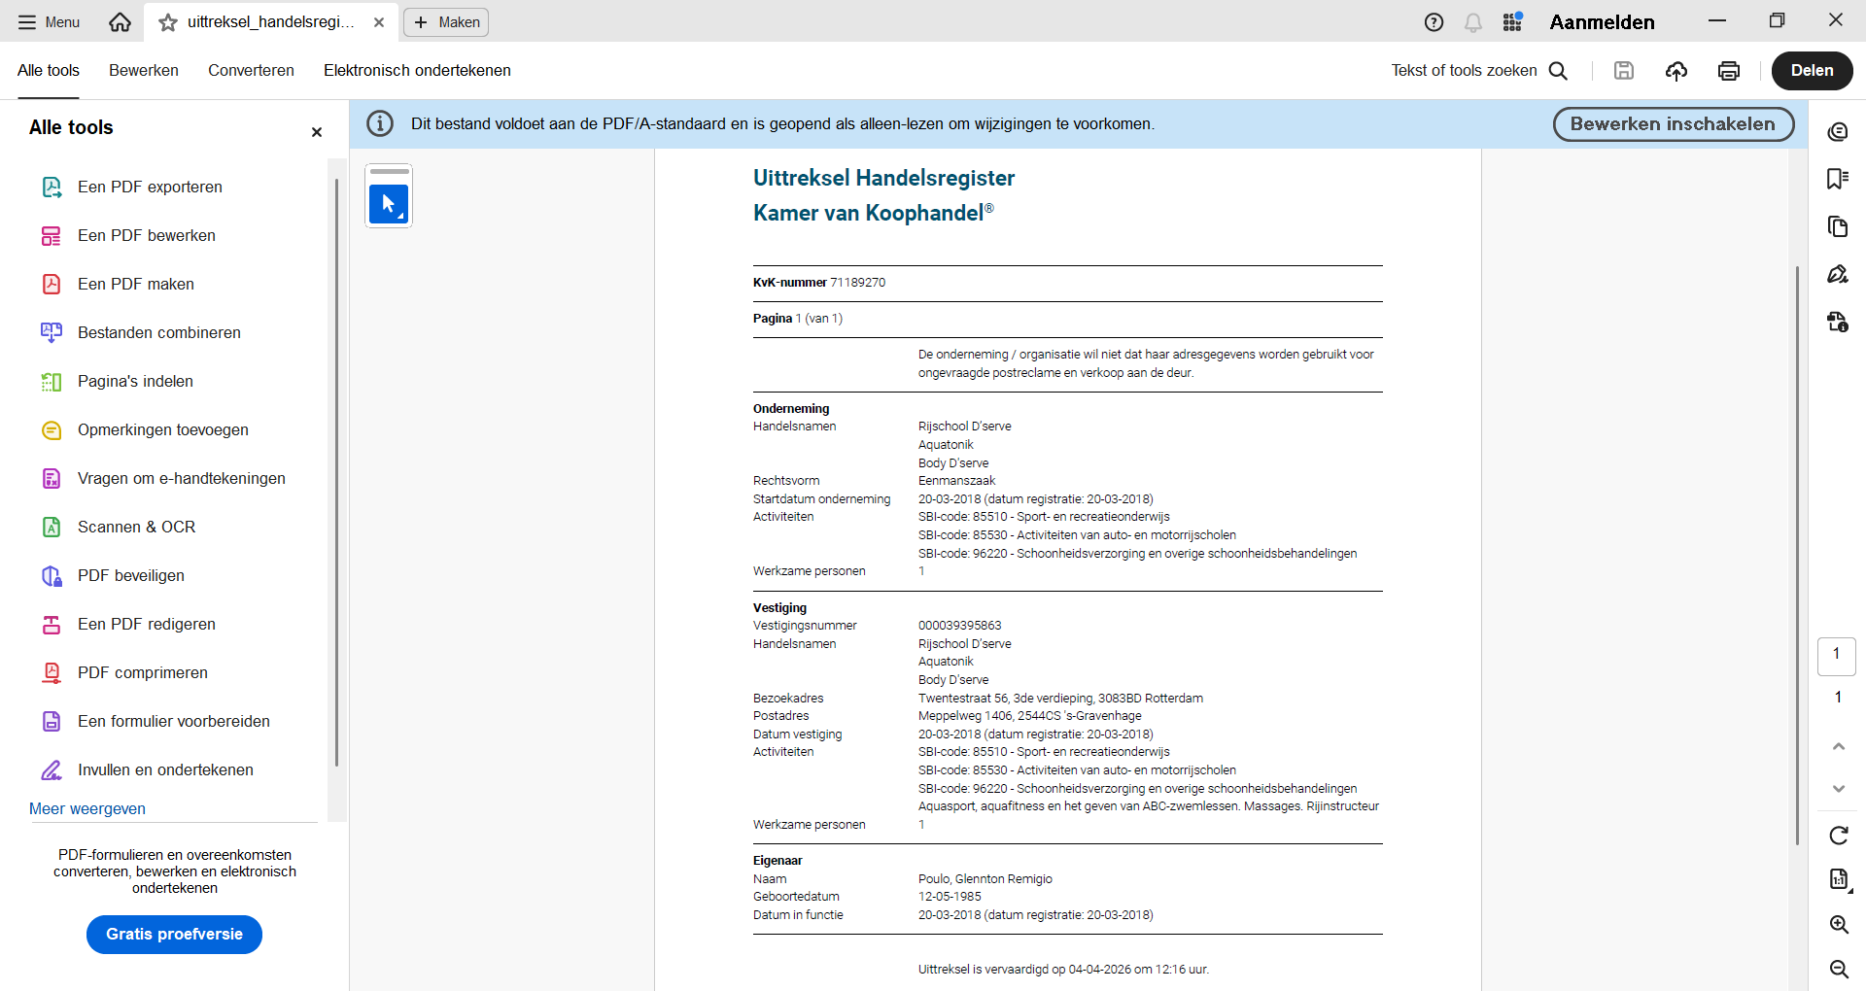Go to next page with down chevron
Image resolution: width=1866 pixels, height=991 pixels.
tap(1838, 789)
